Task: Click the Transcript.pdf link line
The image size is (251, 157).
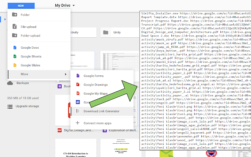Action: coord(196,24)
